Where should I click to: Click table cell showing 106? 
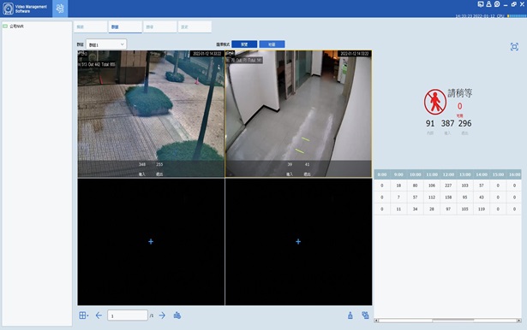click(x=432, y=186)
